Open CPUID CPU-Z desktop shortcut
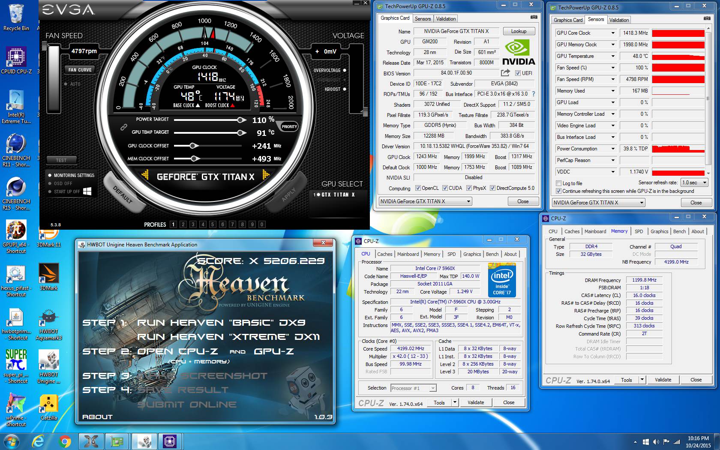720x450 pixels. coord(16,60)
